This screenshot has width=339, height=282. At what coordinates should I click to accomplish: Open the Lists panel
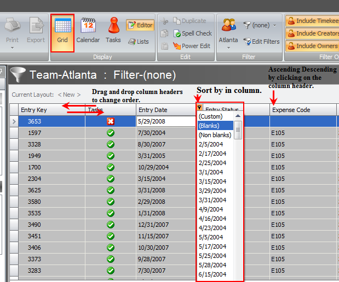pos(139,42)
